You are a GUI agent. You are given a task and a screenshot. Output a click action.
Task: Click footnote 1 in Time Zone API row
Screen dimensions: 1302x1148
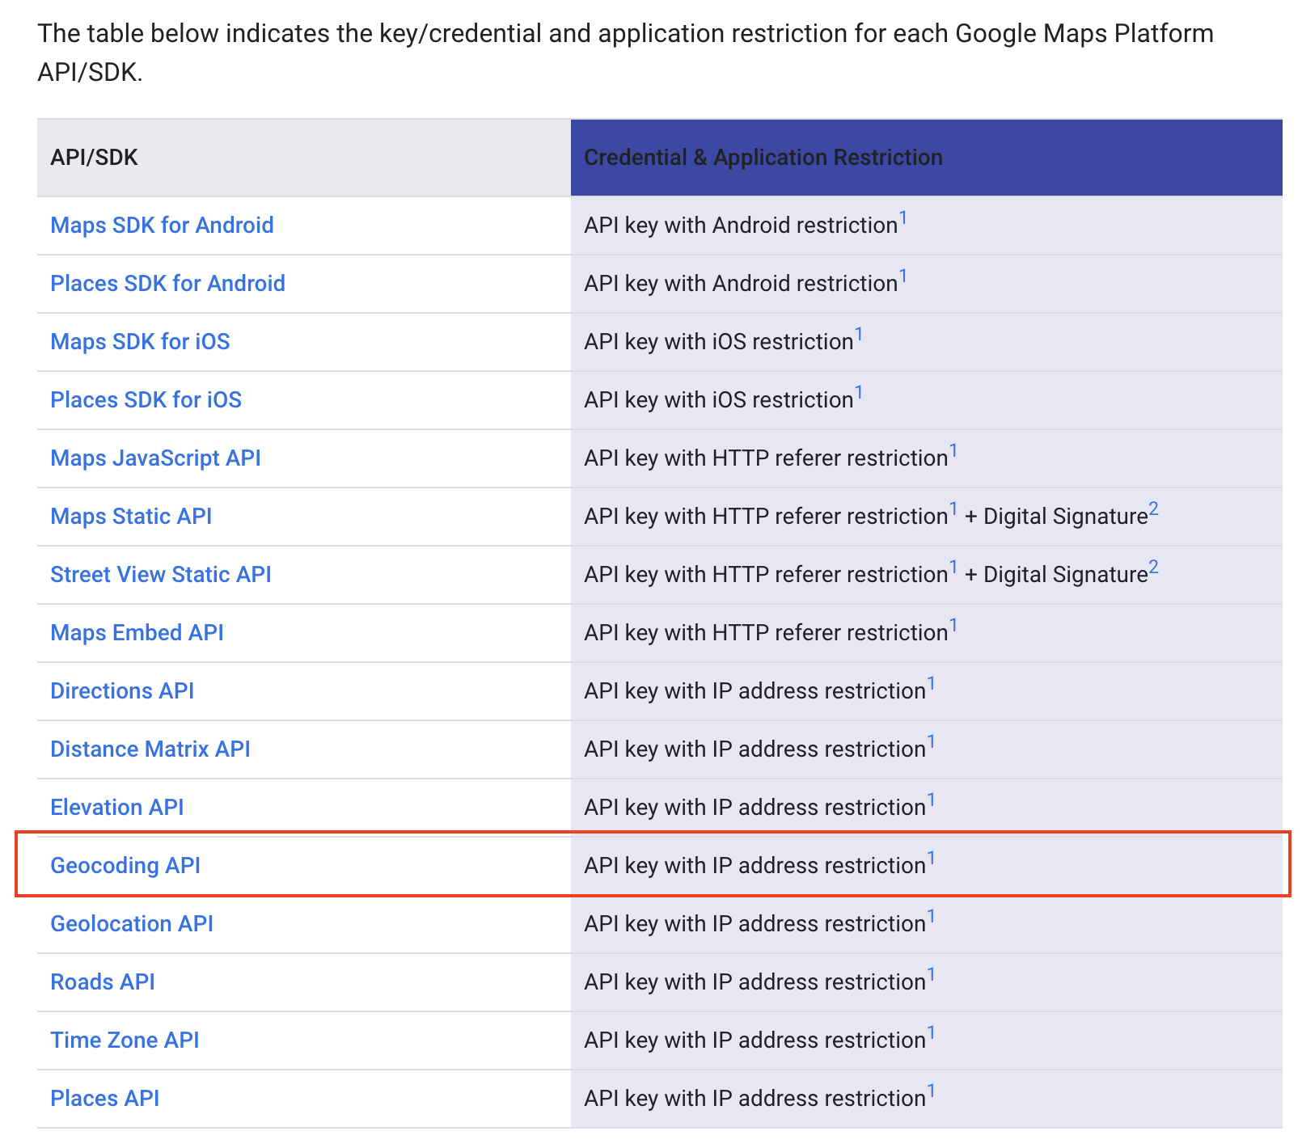pos(932,1033)
